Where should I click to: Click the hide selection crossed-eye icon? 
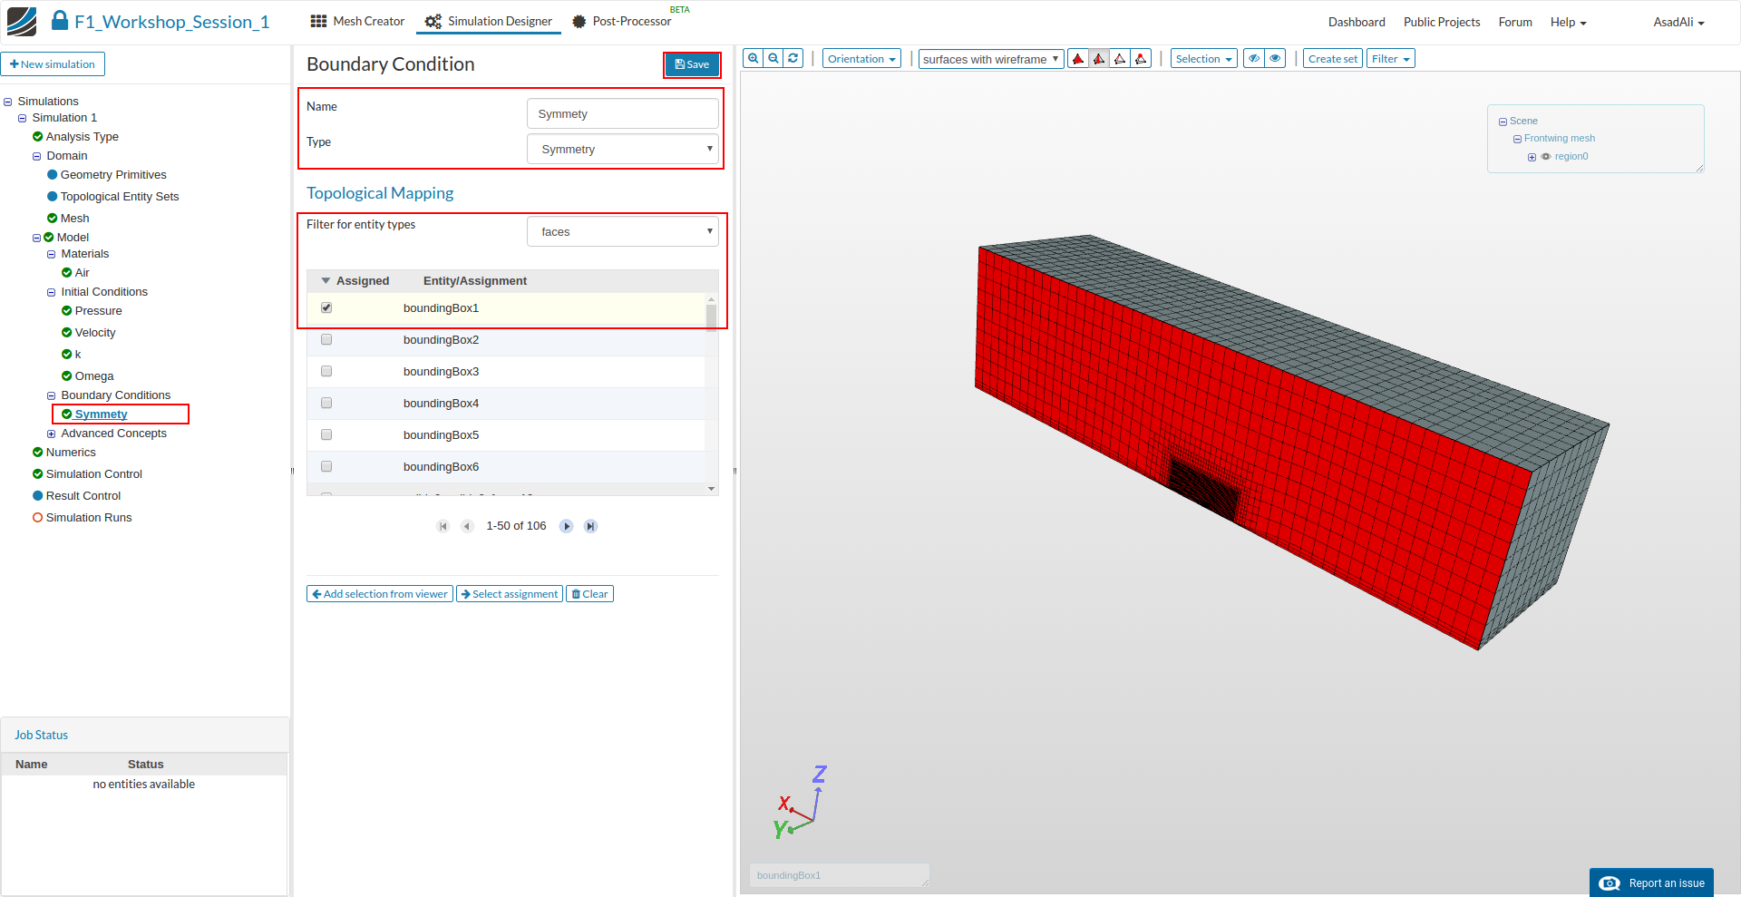tap(1254, 59)
